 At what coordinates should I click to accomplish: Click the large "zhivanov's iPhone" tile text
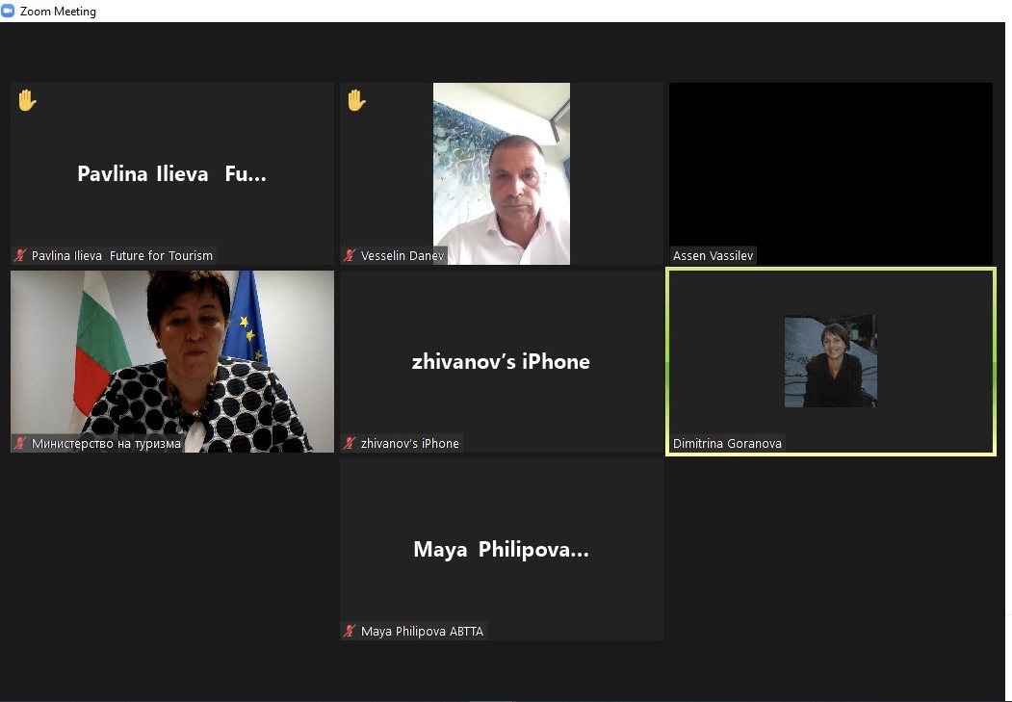(501, 362)
